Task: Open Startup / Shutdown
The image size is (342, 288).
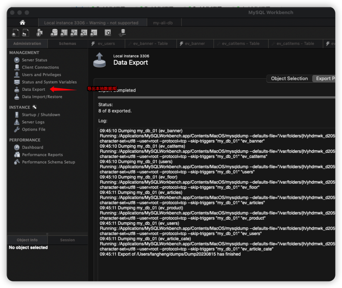Action: (41, 115)
